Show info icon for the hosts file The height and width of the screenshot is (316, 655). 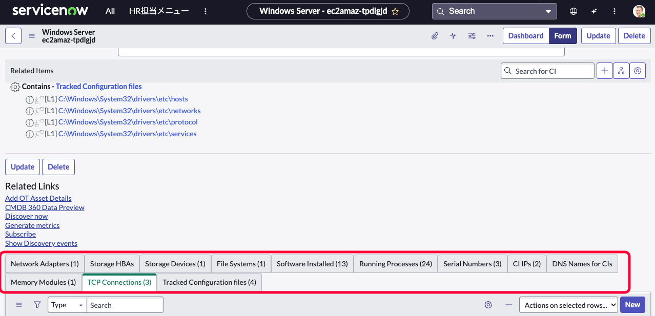pyautogui.click(x=30, y=99)
